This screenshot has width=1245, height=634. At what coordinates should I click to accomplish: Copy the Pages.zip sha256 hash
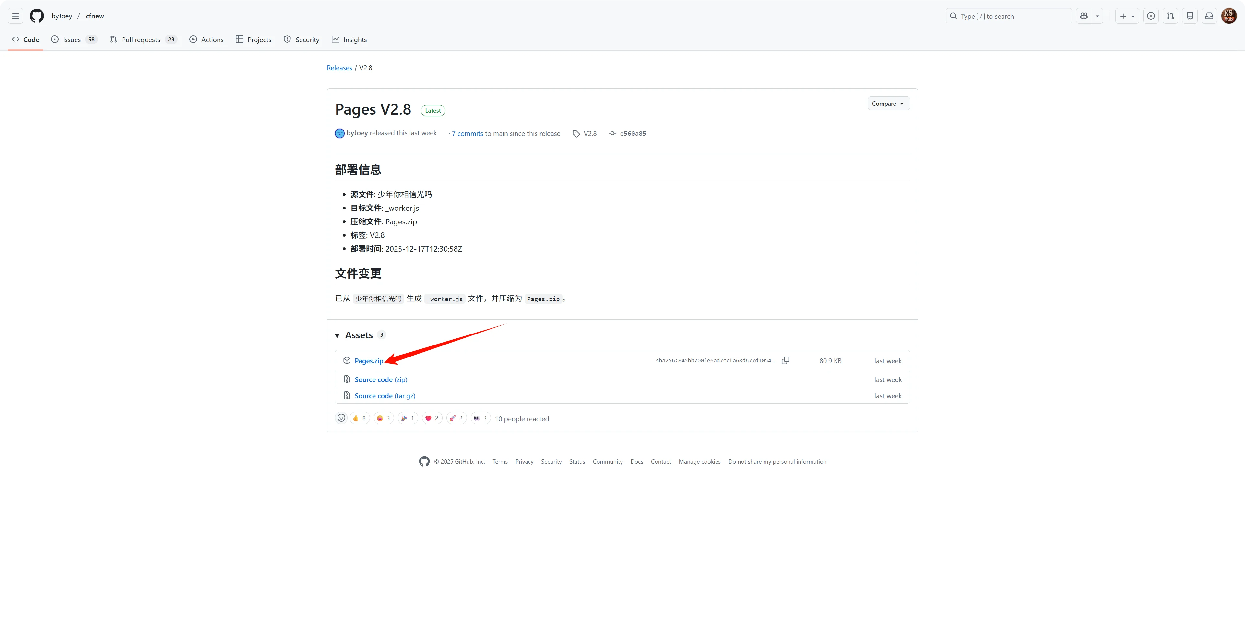[x=785, y=360]
